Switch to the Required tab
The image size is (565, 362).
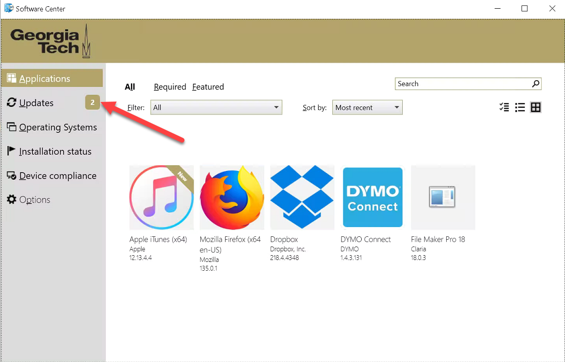(170, 87)
